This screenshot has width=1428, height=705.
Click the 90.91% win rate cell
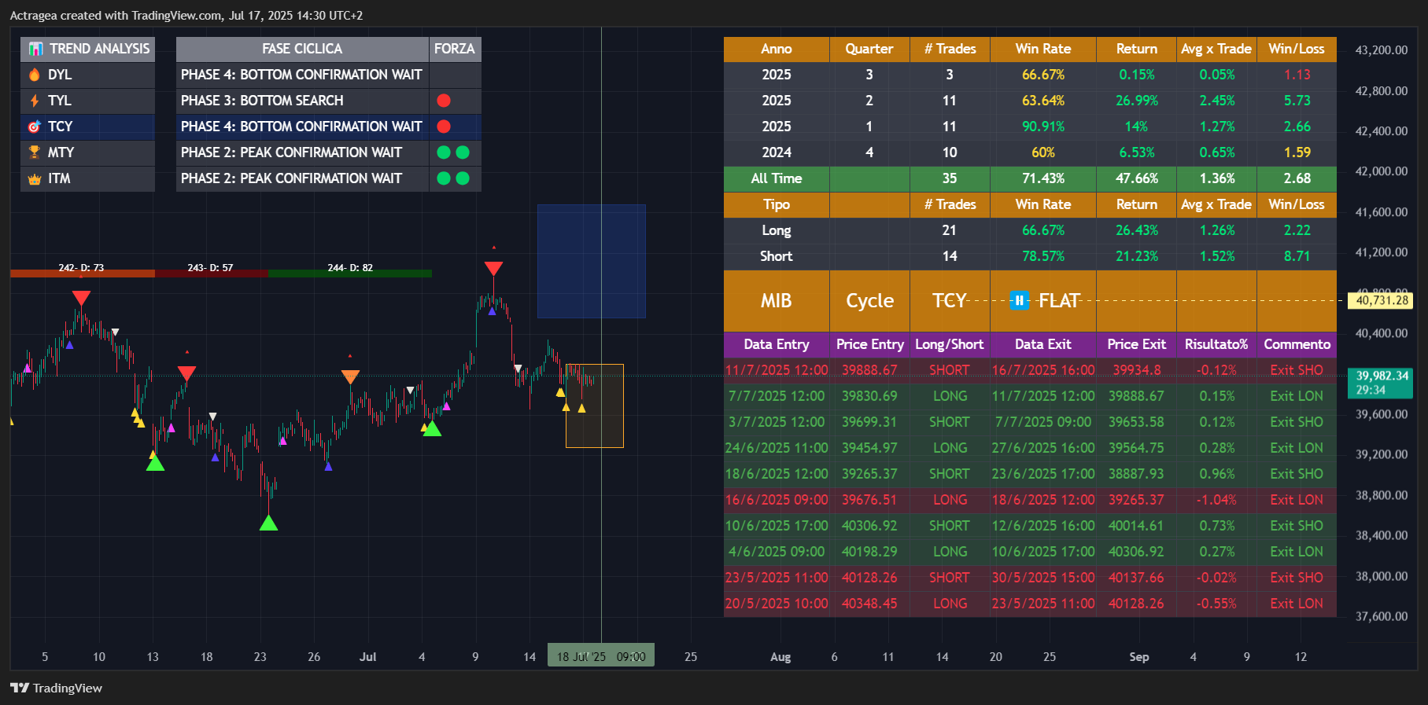point(1043,127)
